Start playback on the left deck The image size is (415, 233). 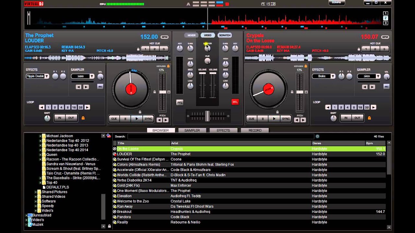pos(137,119)
